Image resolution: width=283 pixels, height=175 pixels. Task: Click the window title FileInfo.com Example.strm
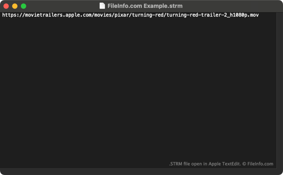145,6
